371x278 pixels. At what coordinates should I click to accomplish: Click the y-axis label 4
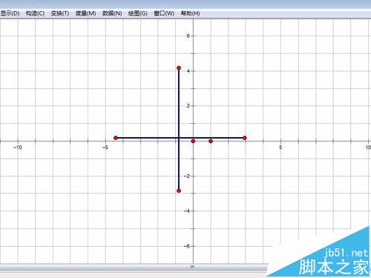188,71
